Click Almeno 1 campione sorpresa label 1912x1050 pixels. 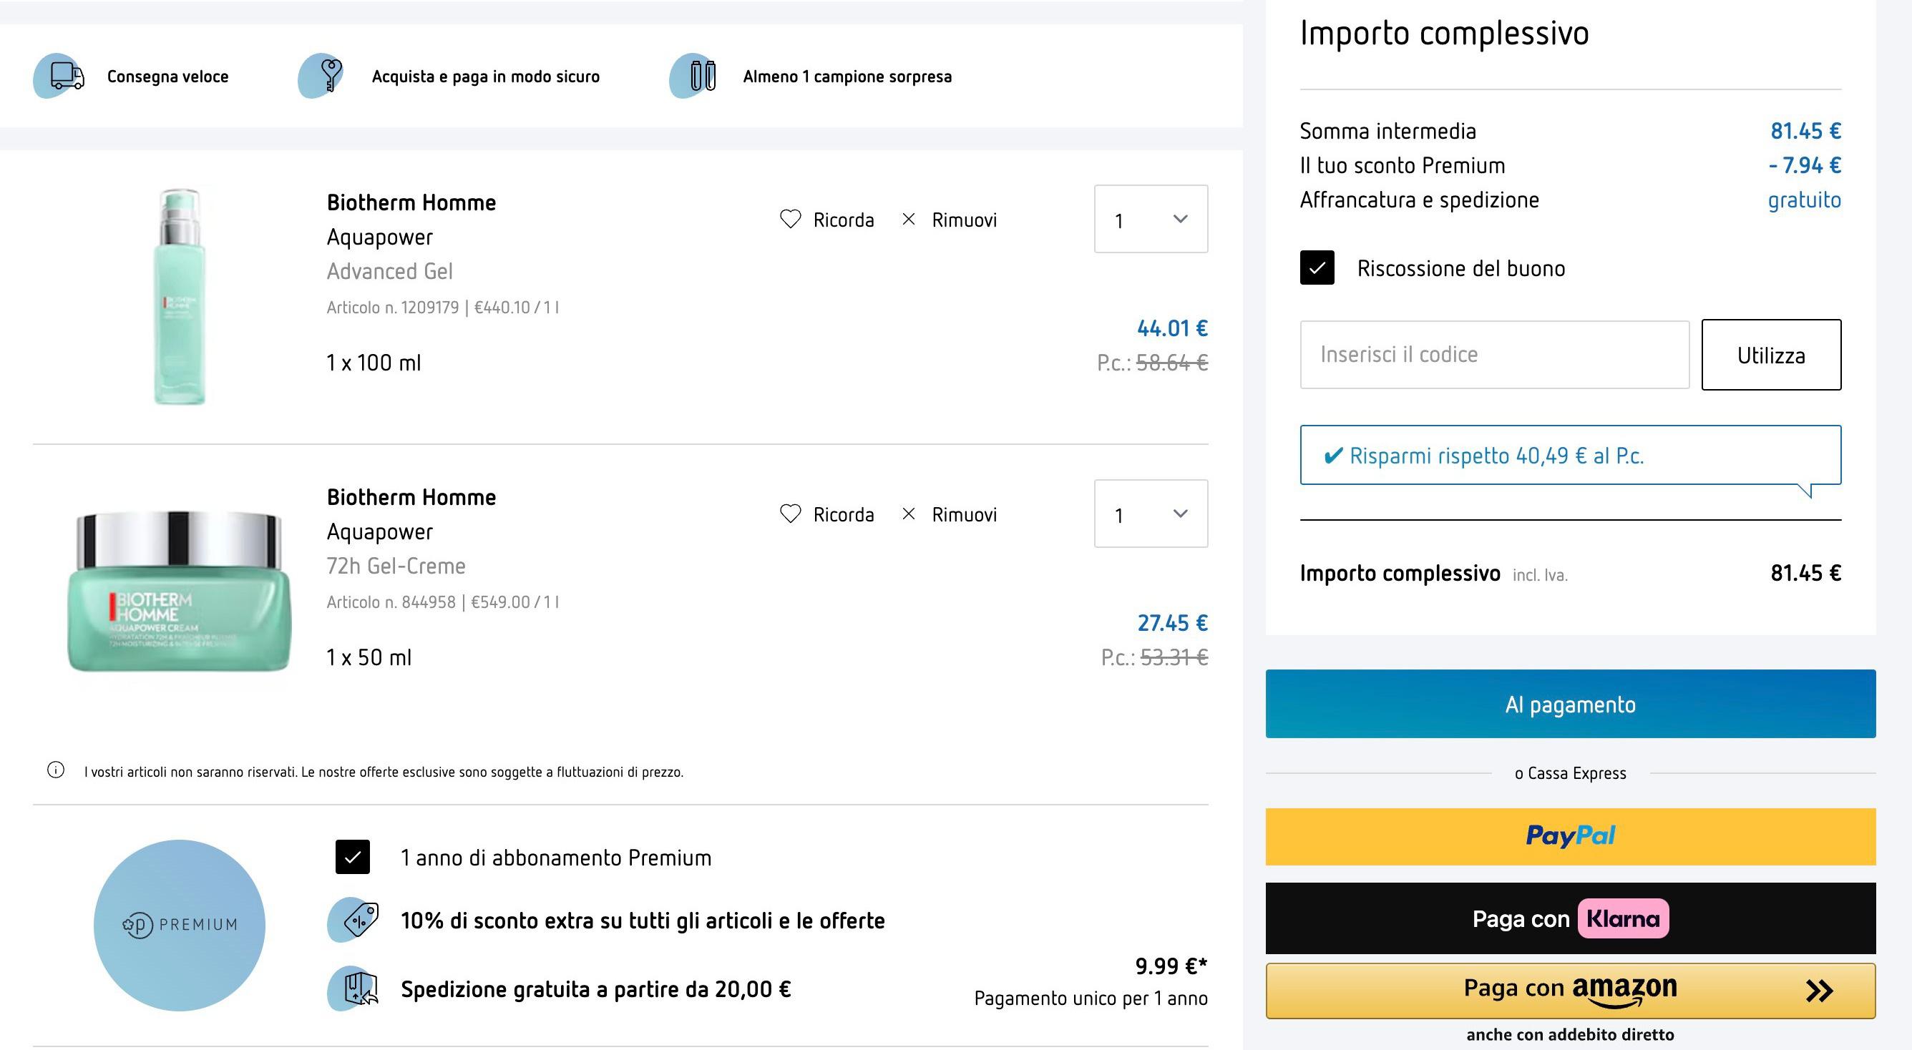pos(847,77)
